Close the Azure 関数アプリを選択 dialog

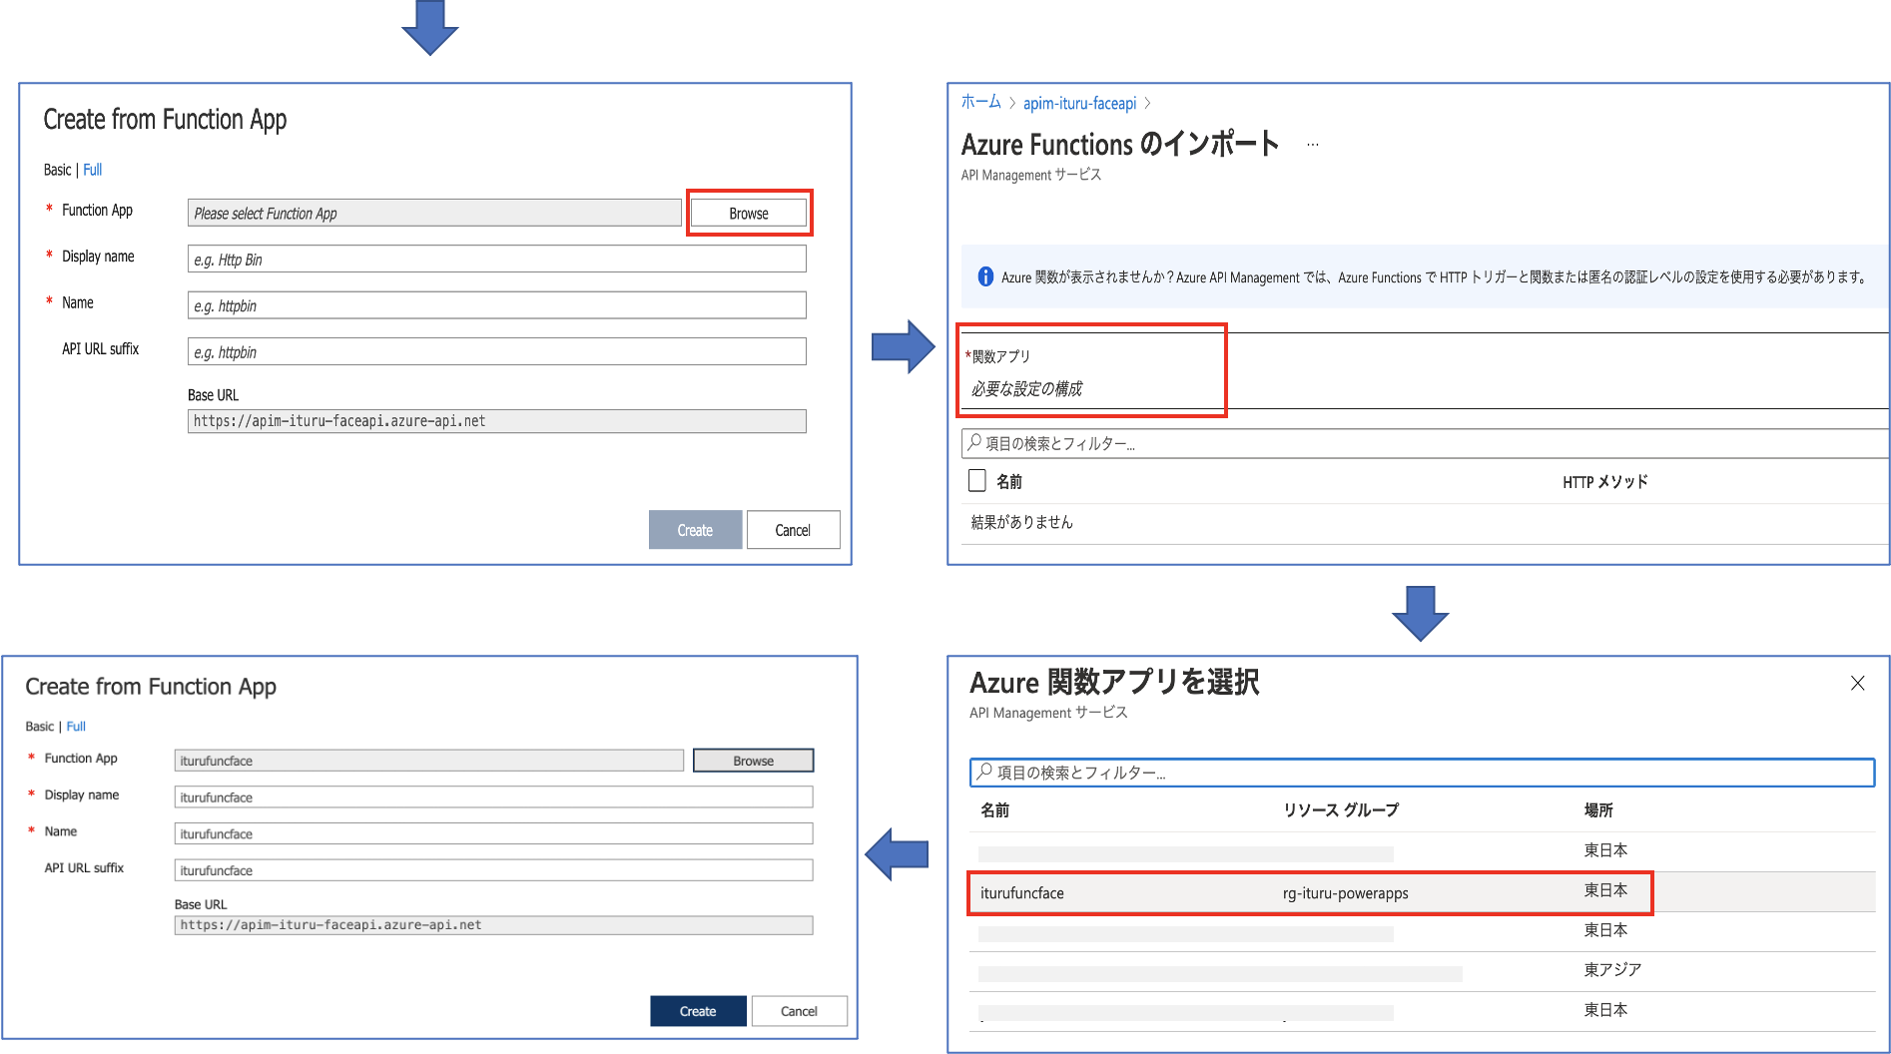pyautogui.click(x=1857, y=683)
